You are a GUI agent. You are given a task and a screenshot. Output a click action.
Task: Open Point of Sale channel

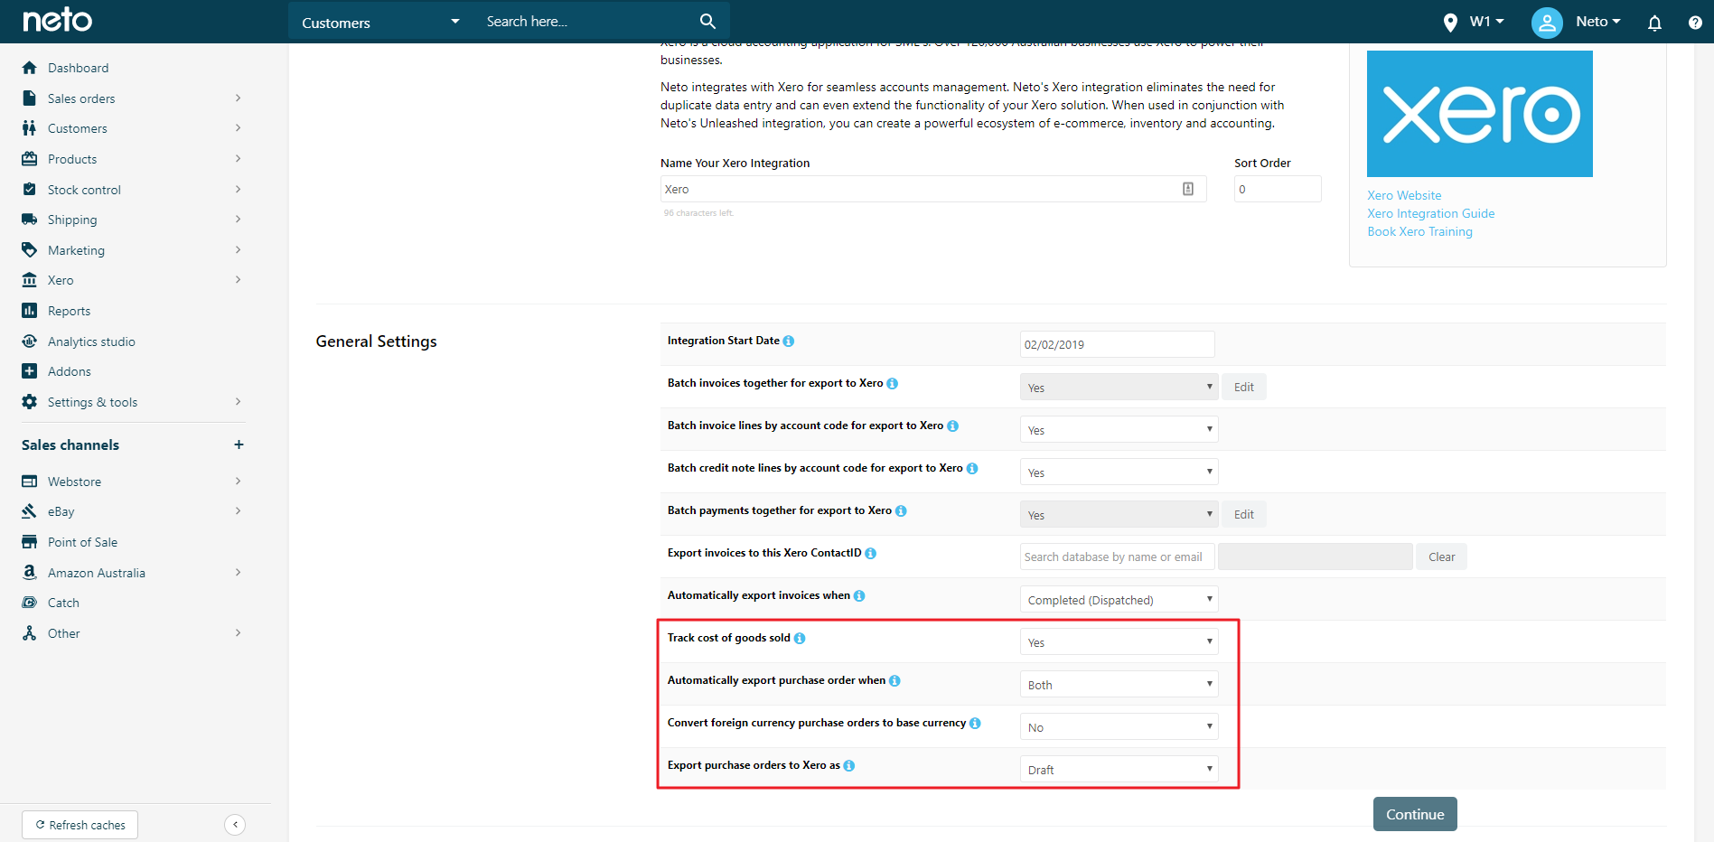click(82, 542)
